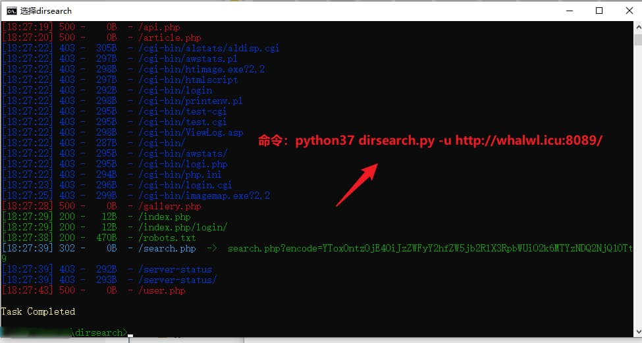
Task: Click /cgi-bin/awstats.pl path
Action: [188, 59]
